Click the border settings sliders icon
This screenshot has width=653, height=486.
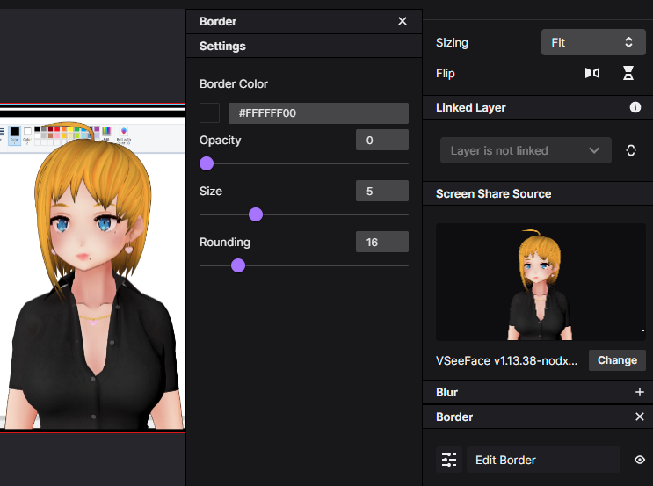pos(449,460)
